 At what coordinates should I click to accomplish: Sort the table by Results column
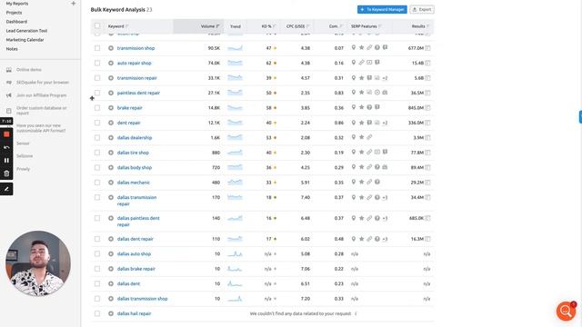coord(420,26)
